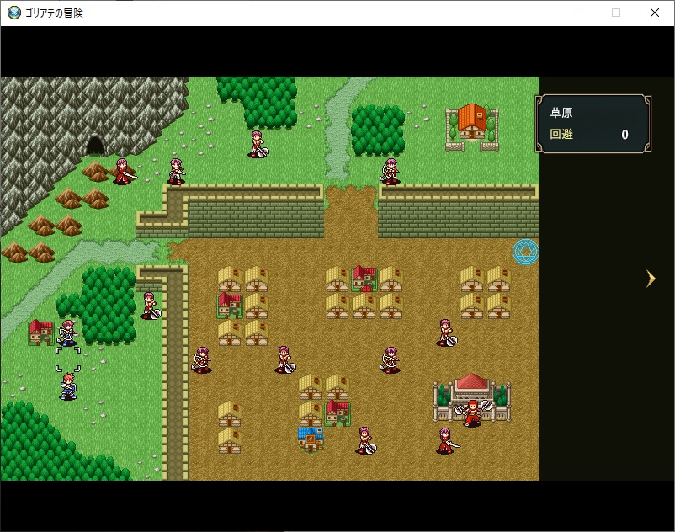
Task: Select the blue-armored swordsman player unit
Action: click(x=68, y=386)
